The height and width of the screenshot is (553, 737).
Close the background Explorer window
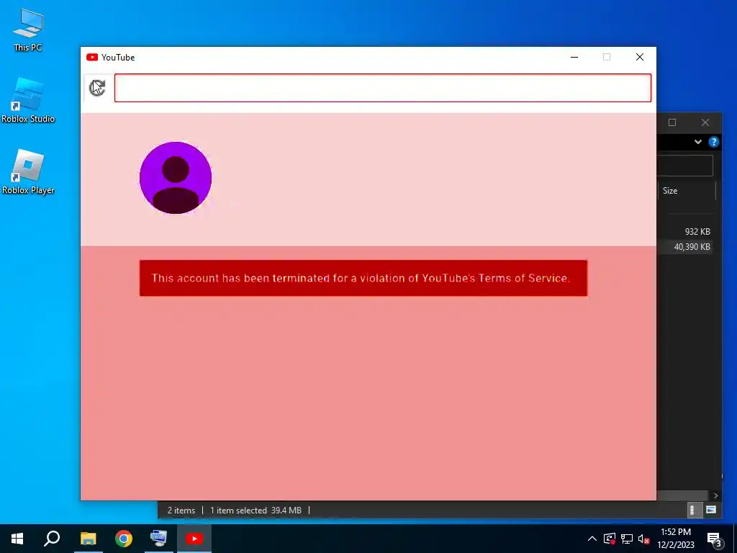click(705, 122)
